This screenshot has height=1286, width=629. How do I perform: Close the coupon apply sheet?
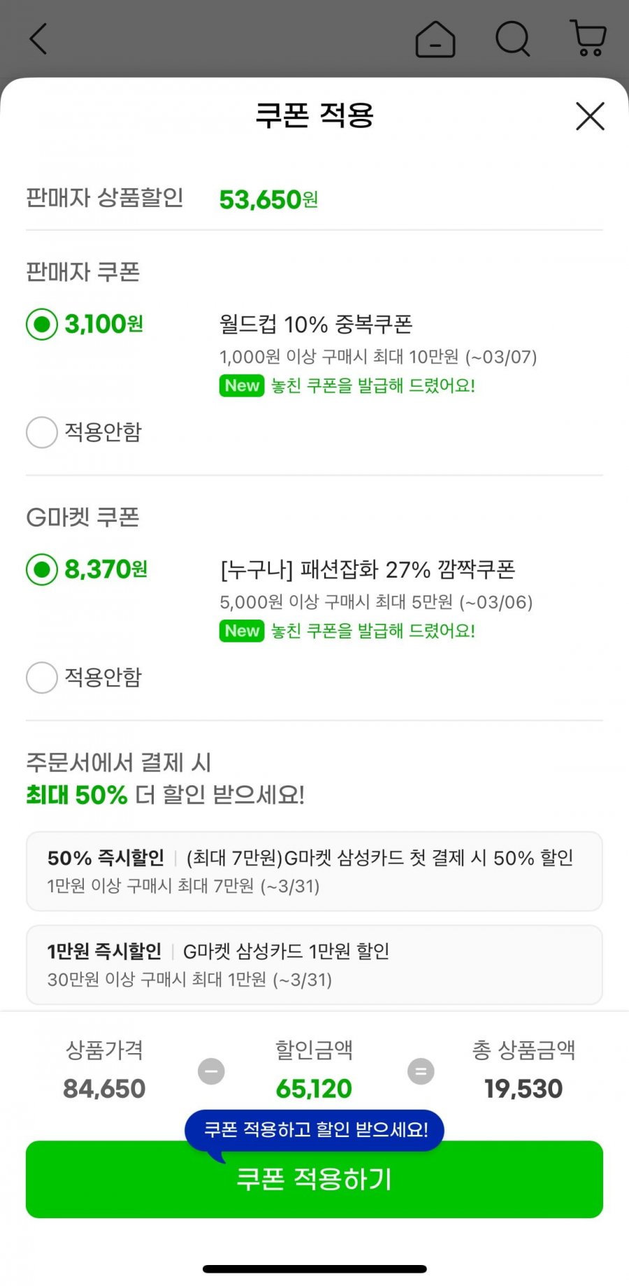coord(590,116)
